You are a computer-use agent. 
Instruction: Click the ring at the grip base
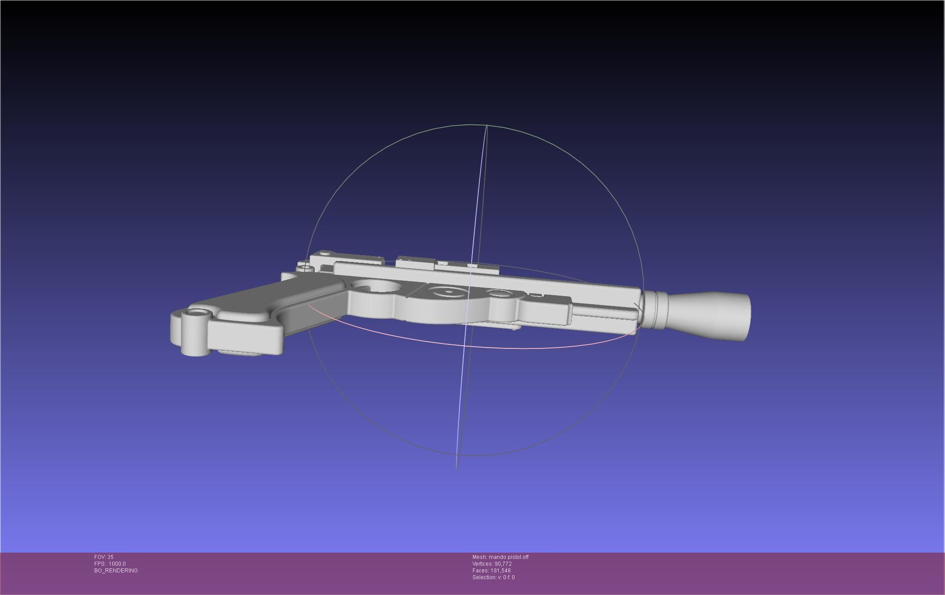[197, 331]
